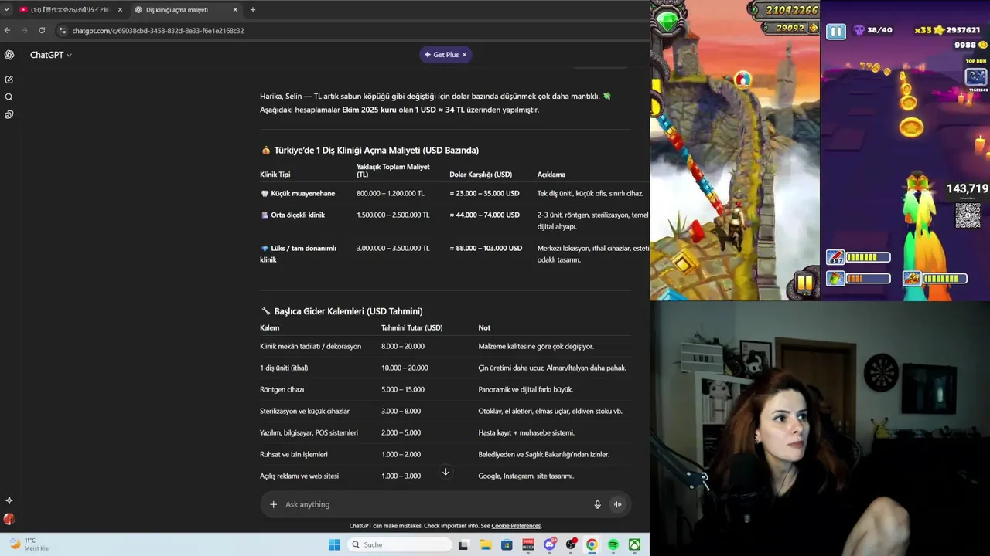Click the Küçük muayenehane row label
990x556 pixels.
[x=298, y=193]
